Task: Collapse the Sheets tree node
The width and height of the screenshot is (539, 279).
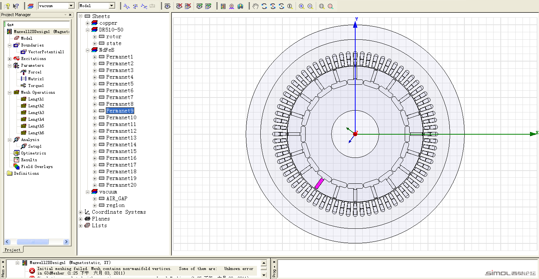Action: tap(80, 16)
